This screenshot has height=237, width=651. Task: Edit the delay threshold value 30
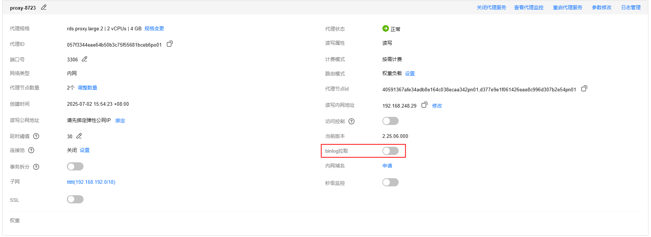(79, 136)
